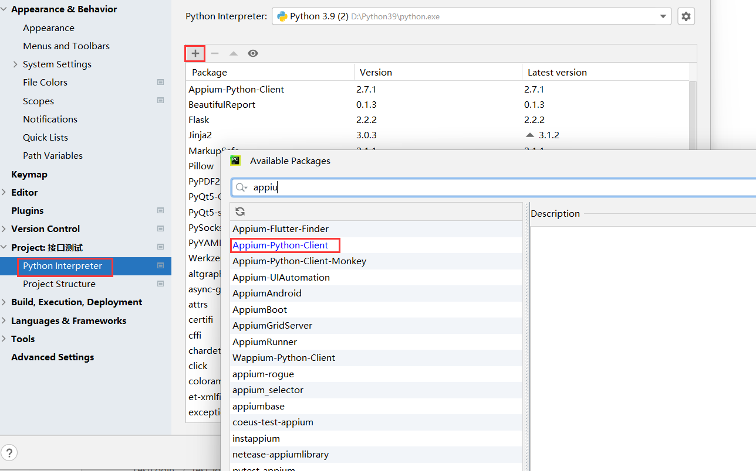Open Python Interpreter dropdown arrow
The height and width of the screenshot is (471, 756).
663,16
